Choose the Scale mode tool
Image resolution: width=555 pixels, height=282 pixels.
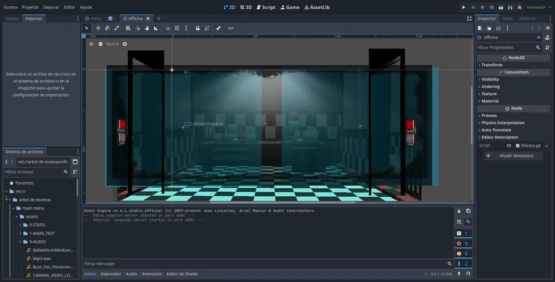[117, 28]
